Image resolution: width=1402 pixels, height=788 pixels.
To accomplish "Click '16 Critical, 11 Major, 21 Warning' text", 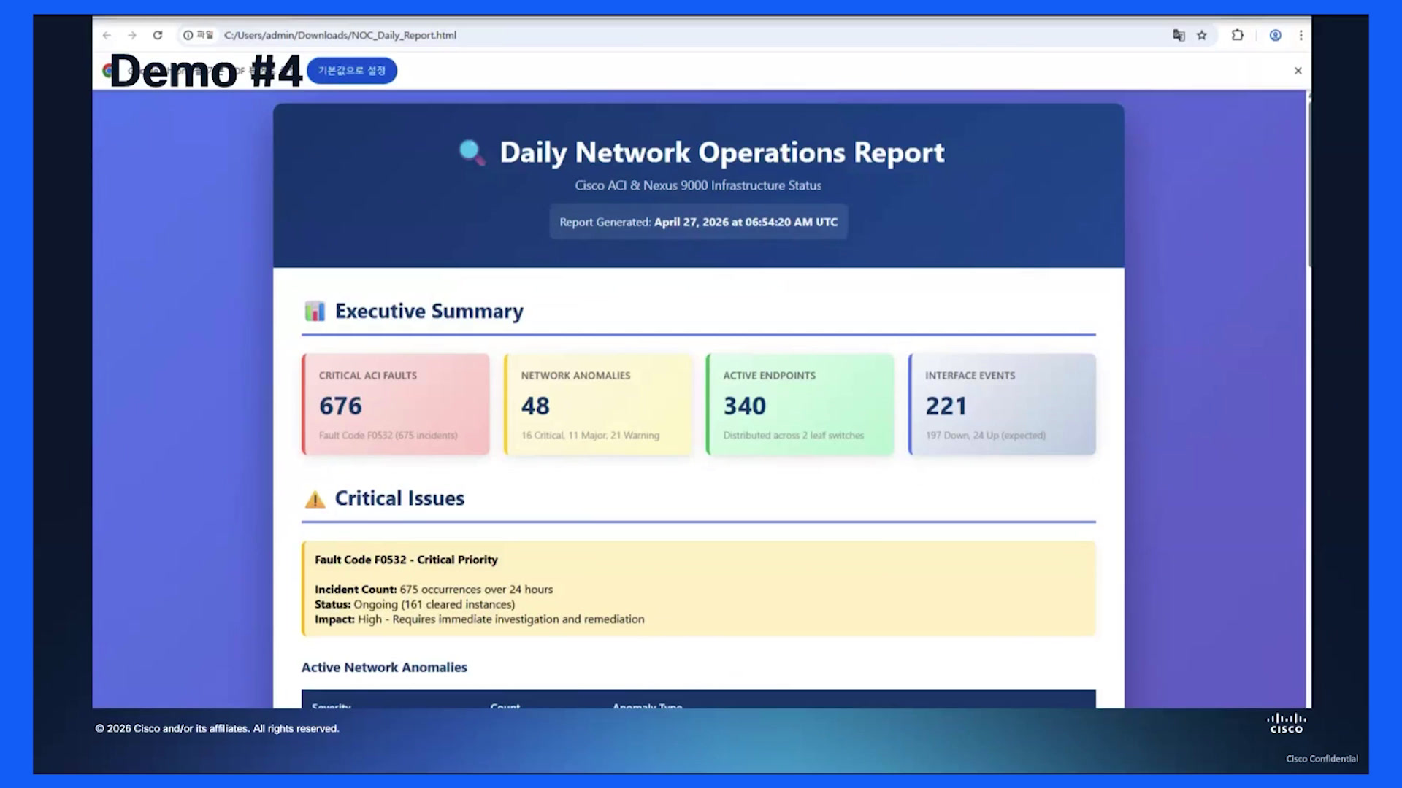I will (x=590, y=436).
